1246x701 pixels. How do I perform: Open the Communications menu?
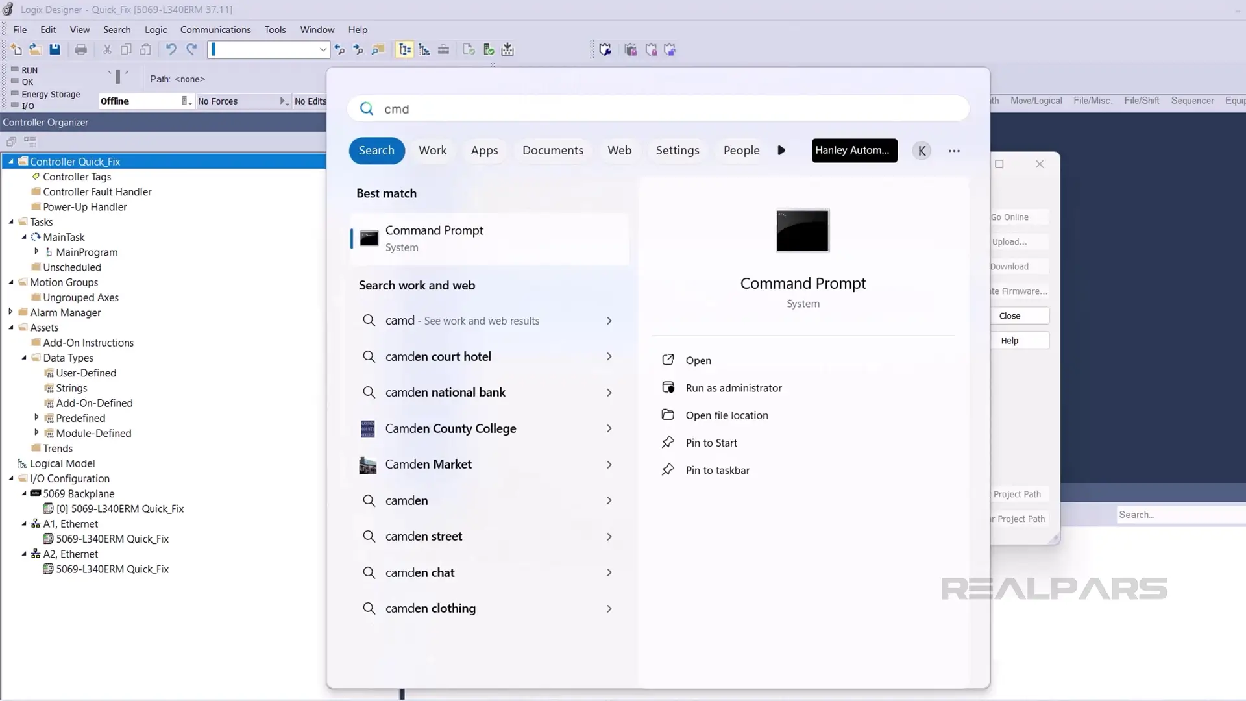pyautogui.click(x=215, y=30)
